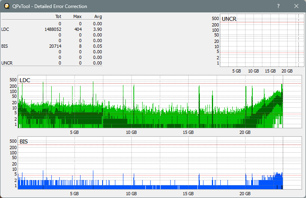Select the LDC max value 404

(x=78, y=29)
